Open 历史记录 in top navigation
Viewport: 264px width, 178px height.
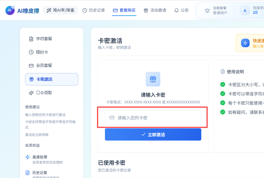pyautogui.click(x=94, y=10)
